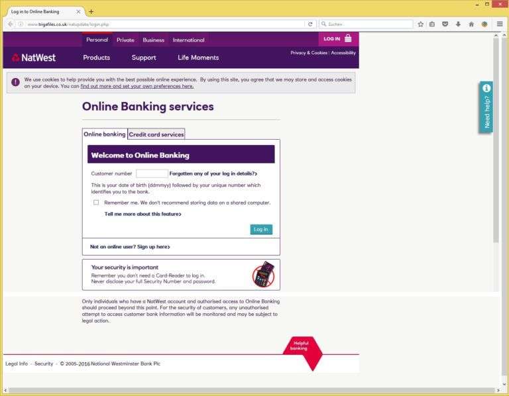
Task: Click 'Online Banking services' heading text
Action: point(148,107)
